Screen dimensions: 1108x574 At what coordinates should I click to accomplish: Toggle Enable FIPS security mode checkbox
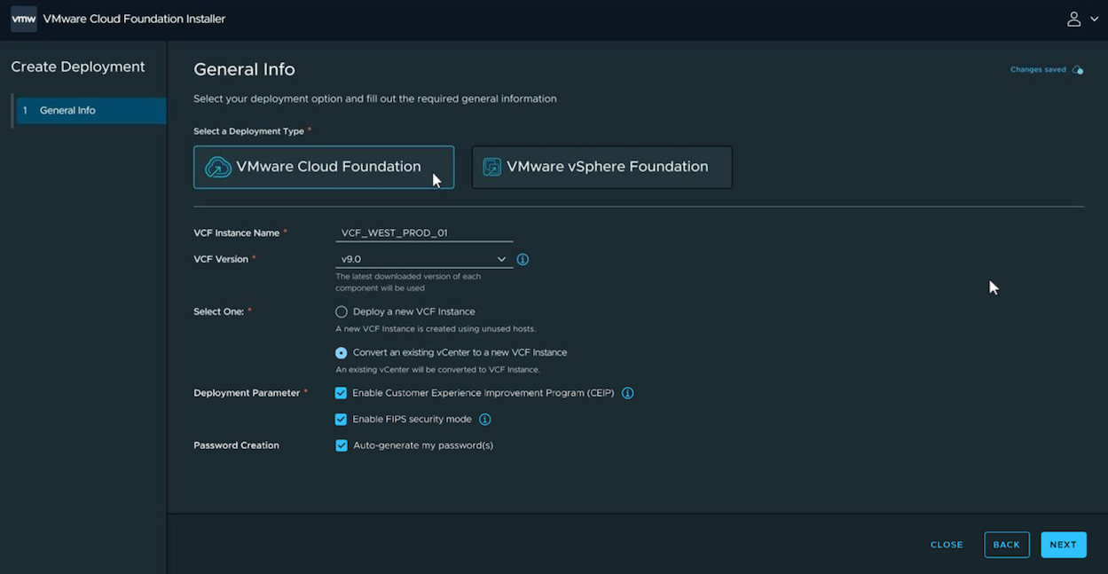(341, 420)
